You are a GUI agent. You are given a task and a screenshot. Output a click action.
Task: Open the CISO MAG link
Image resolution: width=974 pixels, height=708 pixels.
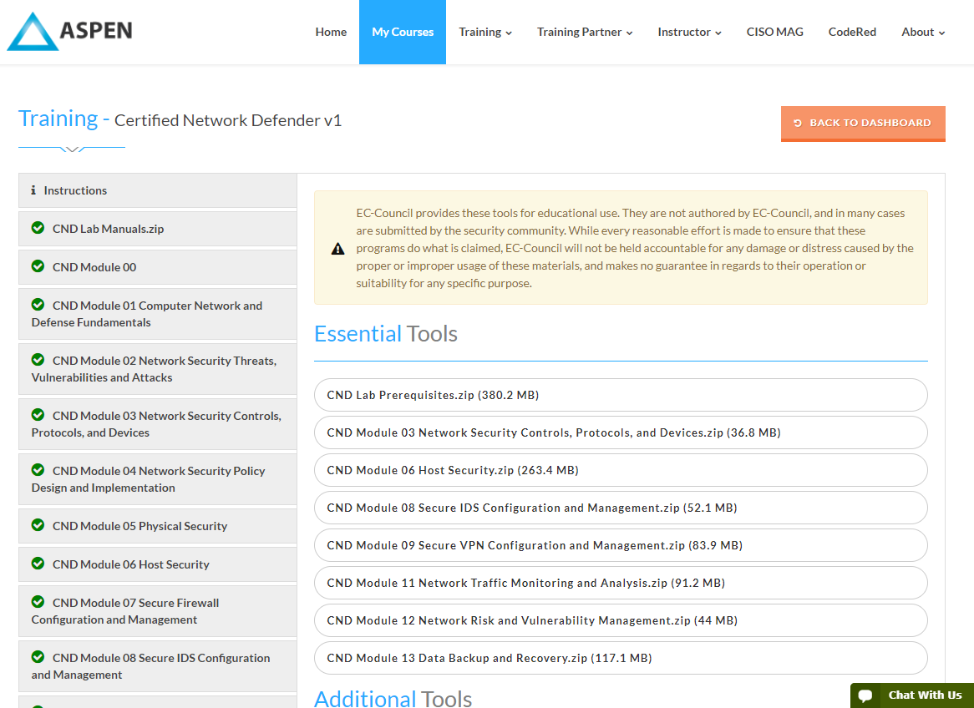(774, 33)
